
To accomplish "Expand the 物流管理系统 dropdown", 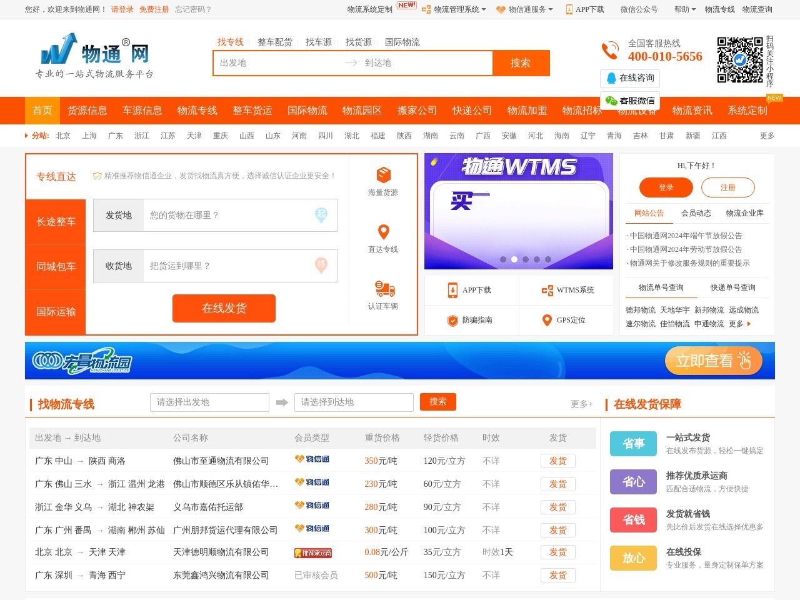I will (456, 9).
